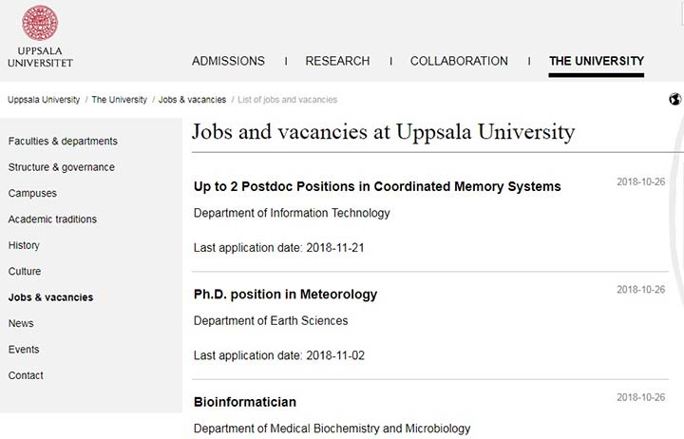The image size is (684, 439).
Task: Click The University breadcrumb link
Action: 119,100
